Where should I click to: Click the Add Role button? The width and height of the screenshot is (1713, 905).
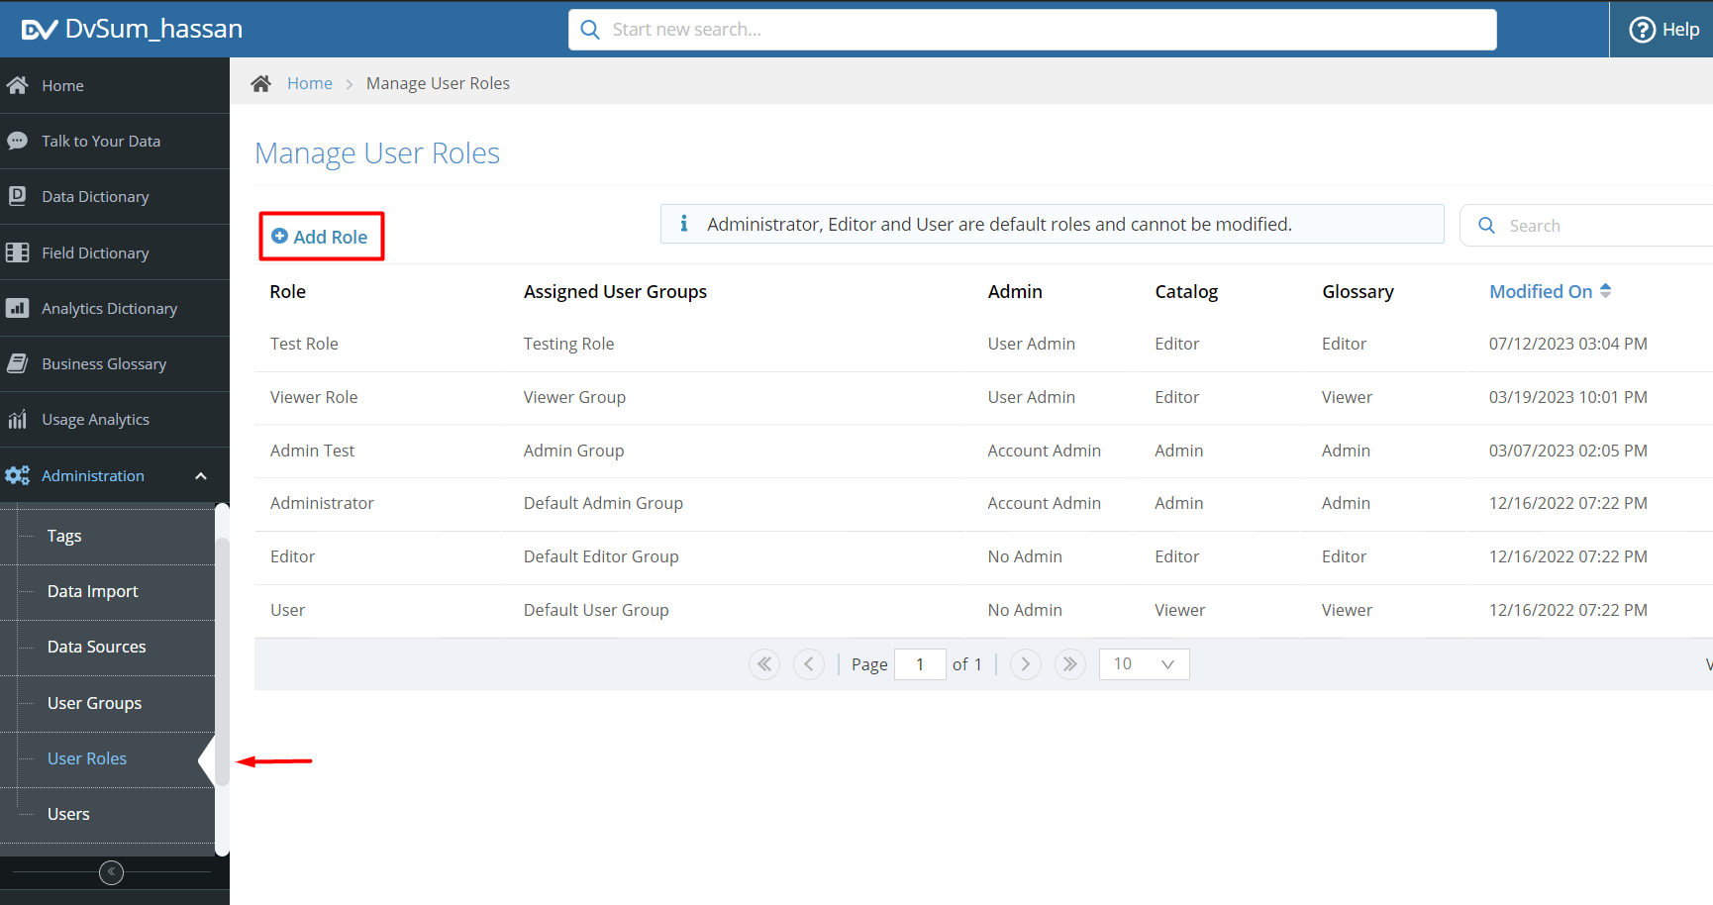[x=321, y=237]
